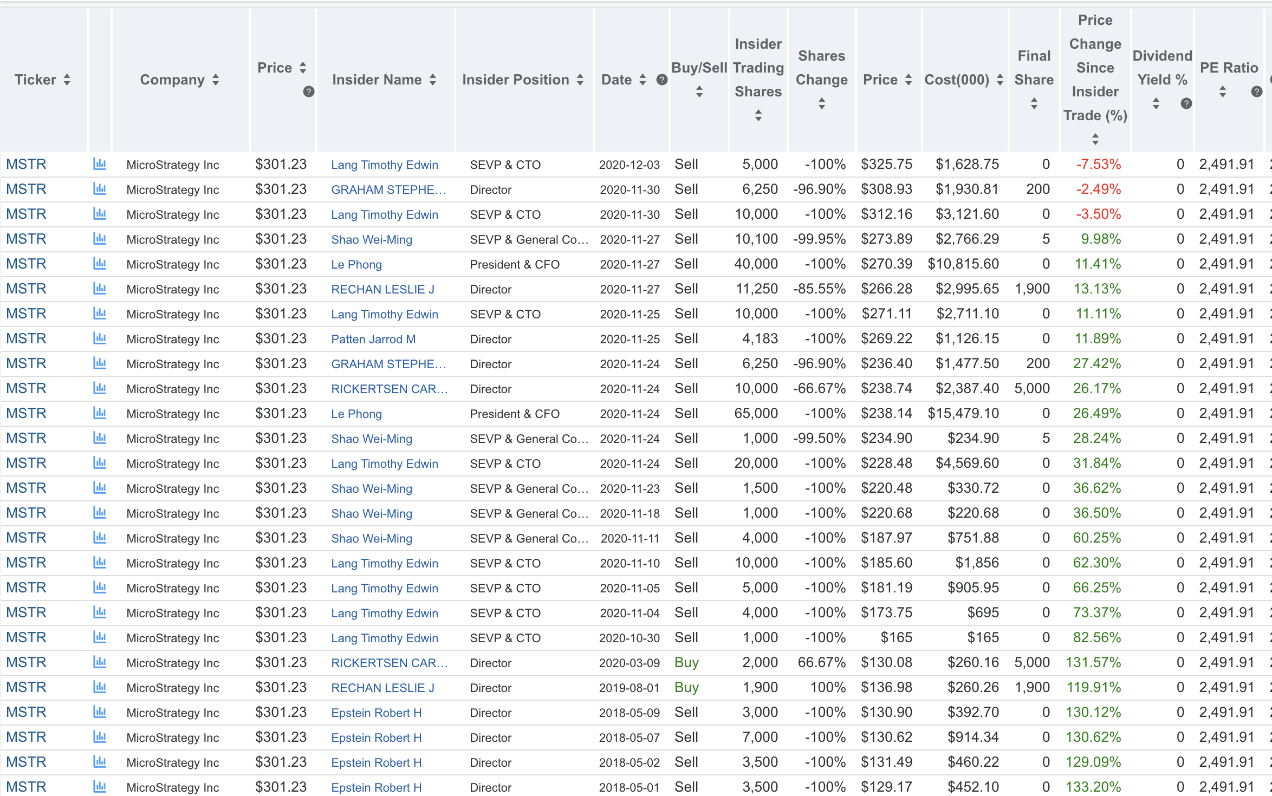Image resolution: width=1272 pixels, height=796 pixels.
Task: Sort table by Company column
Action: (216, 80)
